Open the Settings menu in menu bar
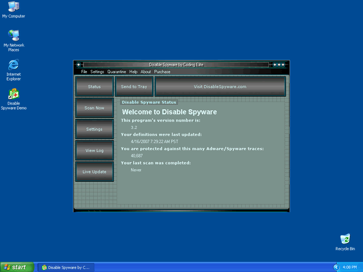This screenshot has width=363, height=272. coord(97,72)
